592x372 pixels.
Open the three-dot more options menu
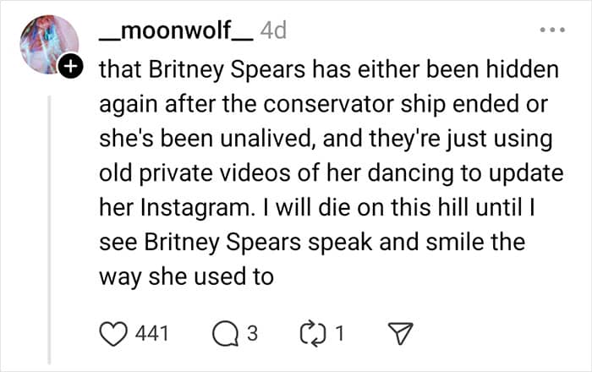(552, 31)
